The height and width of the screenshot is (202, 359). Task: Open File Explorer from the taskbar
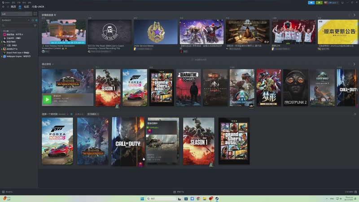click(205, 198)
